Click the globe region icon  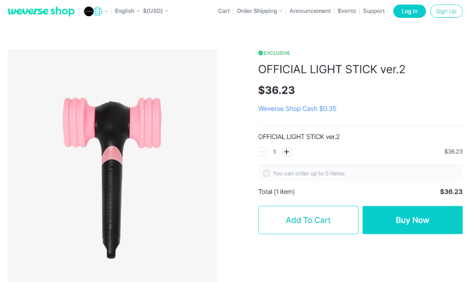[x=98, y=11]
